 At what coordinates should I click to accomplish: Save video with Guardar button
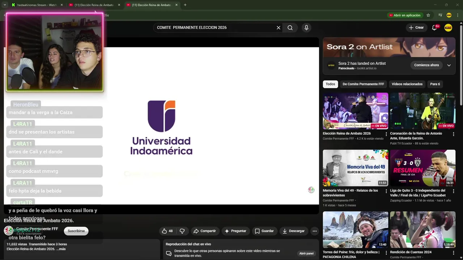click(x=264, y=231)
